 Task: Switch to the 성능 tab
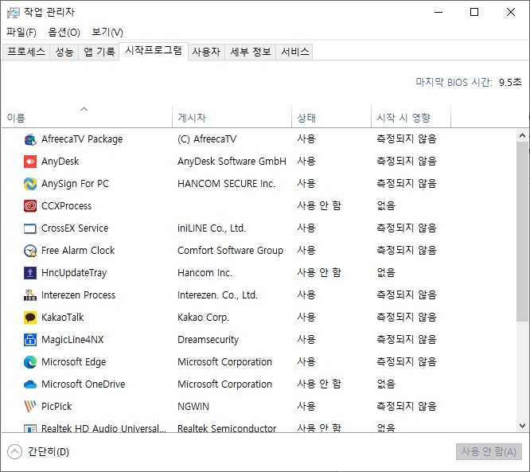(x=64, y=52)
